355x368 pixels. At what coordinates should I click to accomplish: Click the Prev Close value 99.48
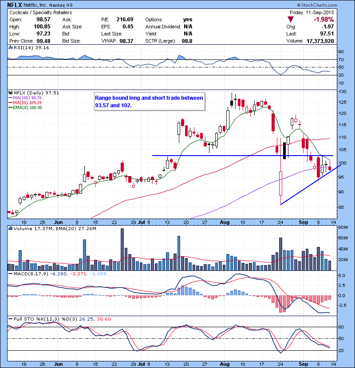43,41
